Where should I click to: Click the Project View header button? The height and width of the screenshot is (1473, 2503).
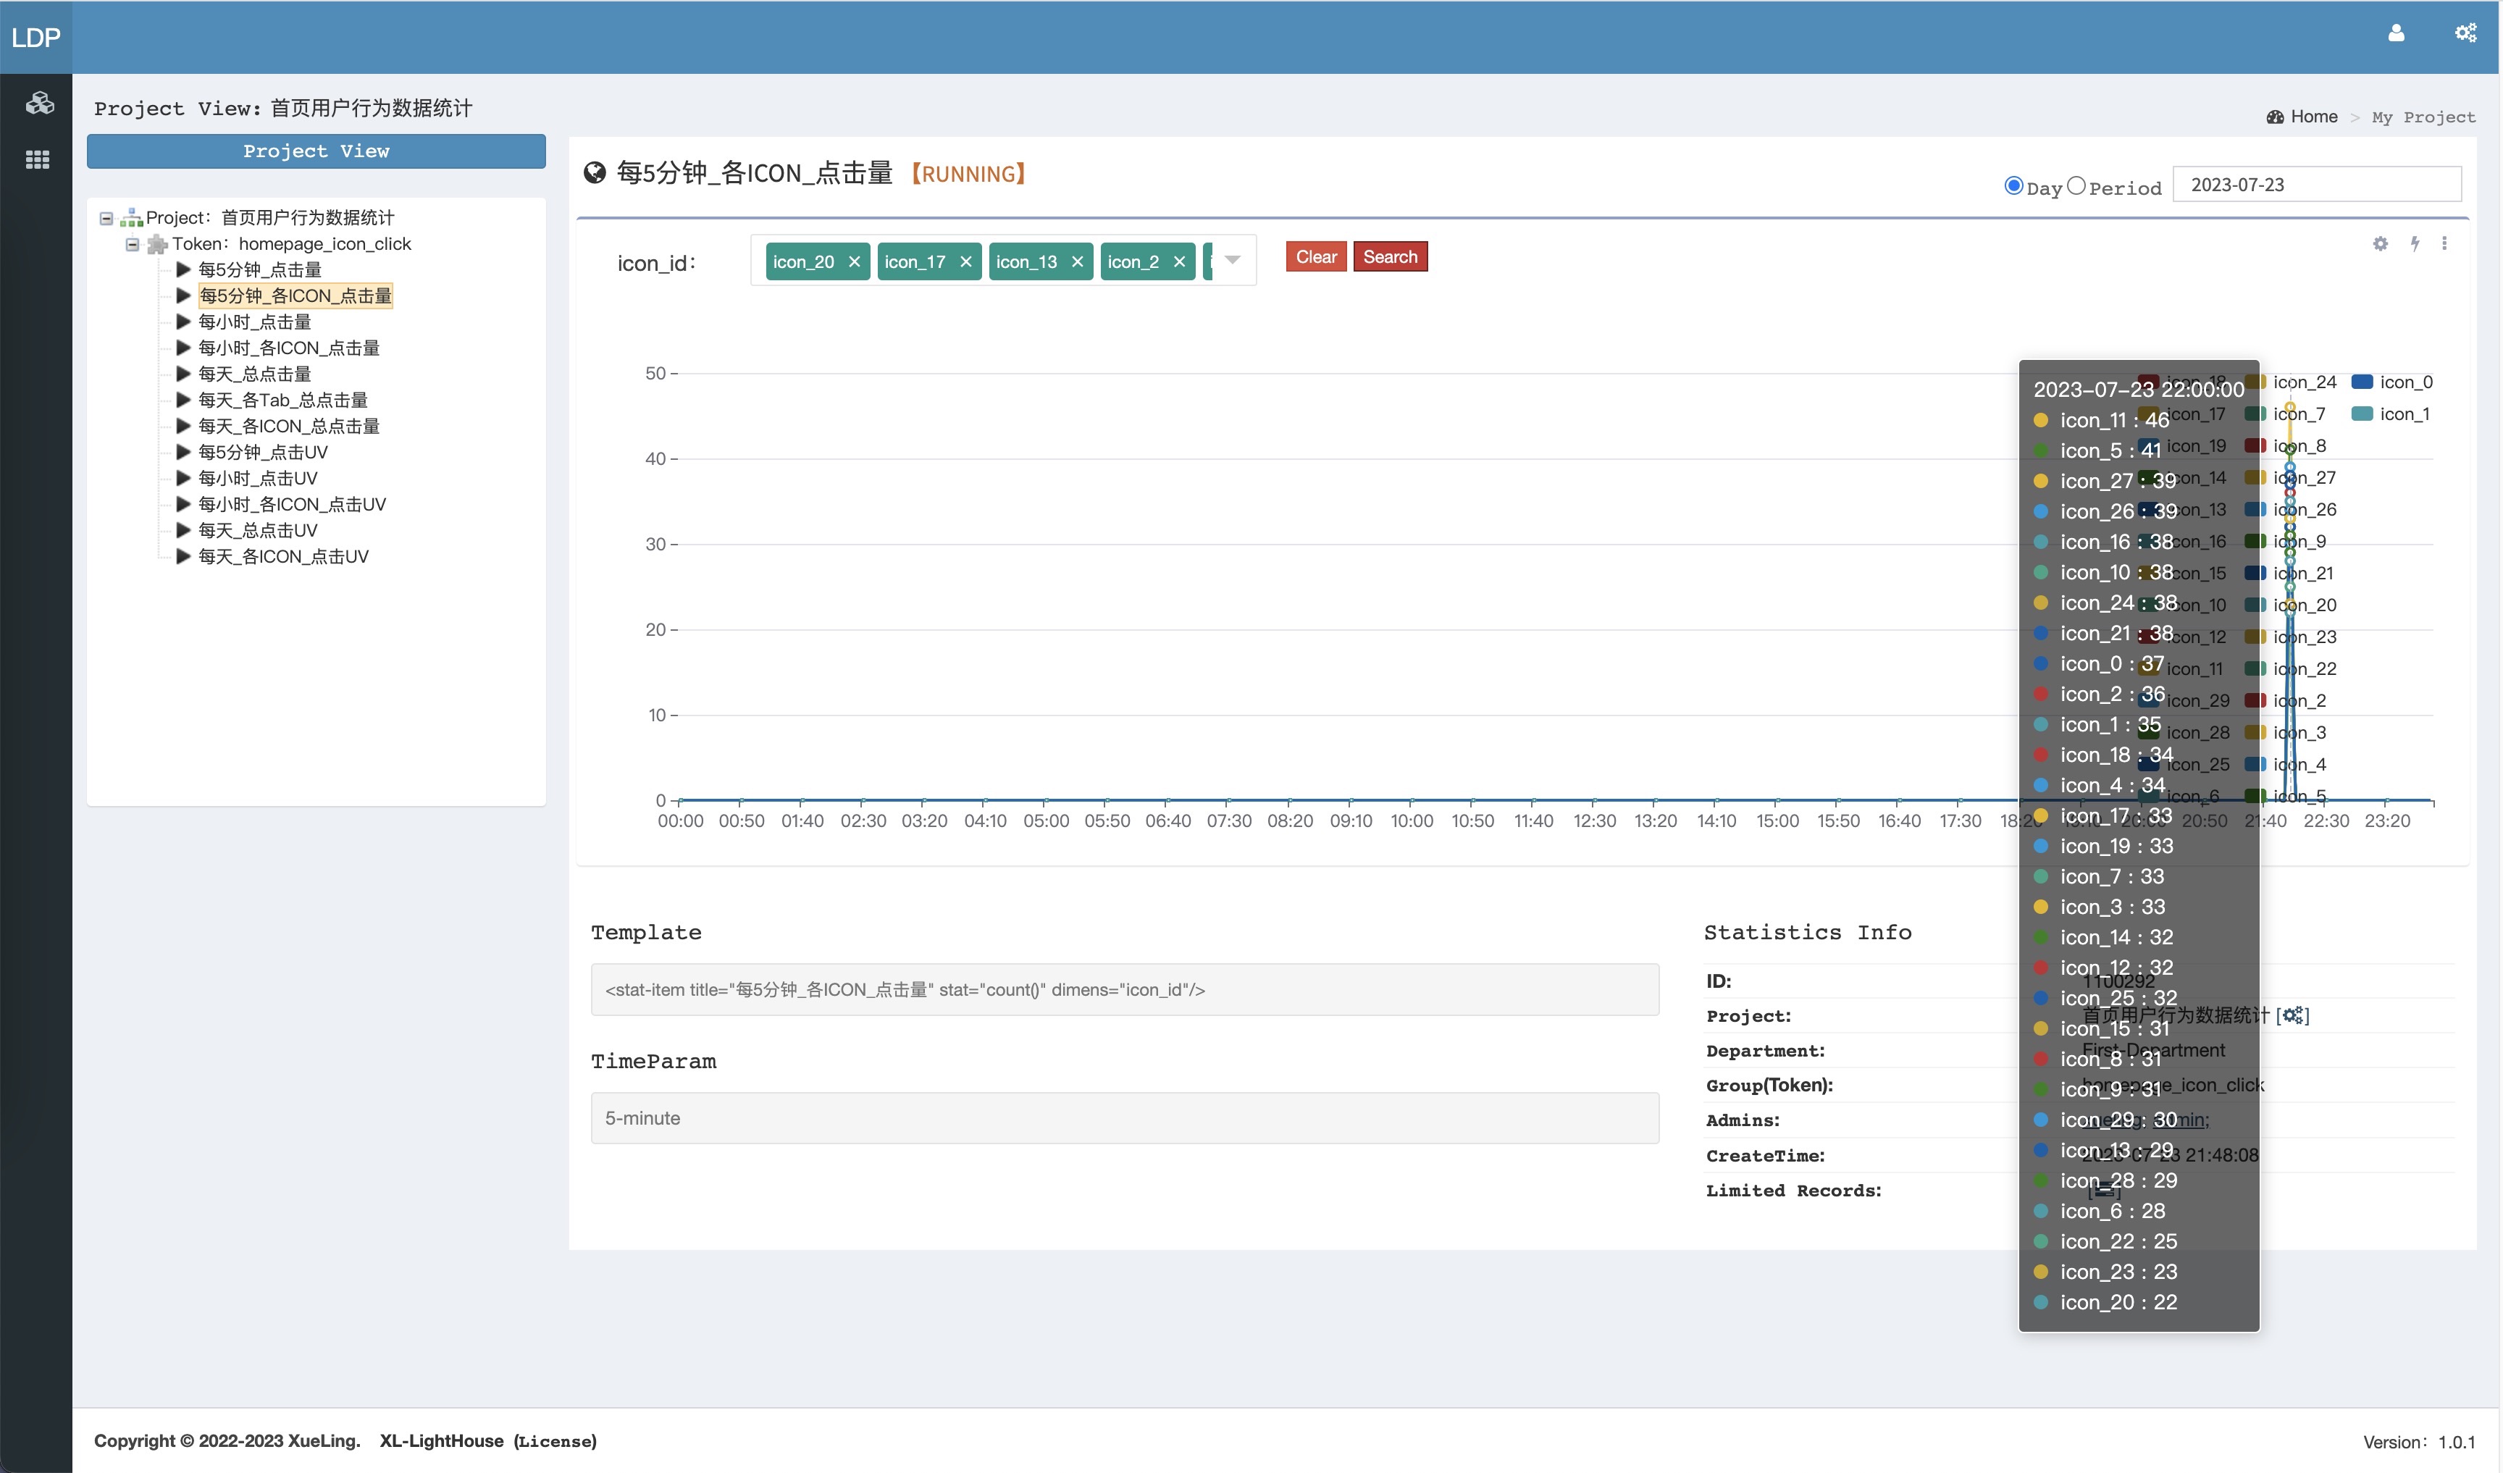[316, 152]
